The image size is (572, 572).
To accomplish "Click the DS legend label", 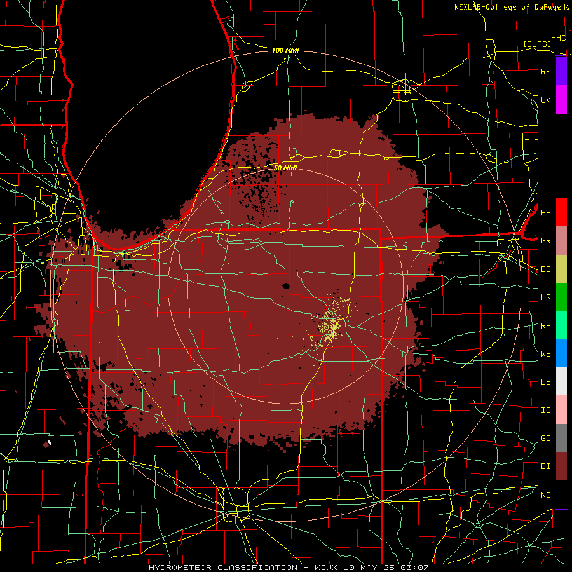I will coord(545,382).
